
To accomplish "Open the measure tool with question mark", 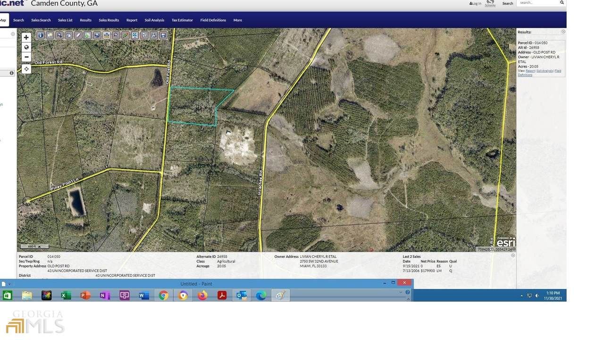I will 107,35.
